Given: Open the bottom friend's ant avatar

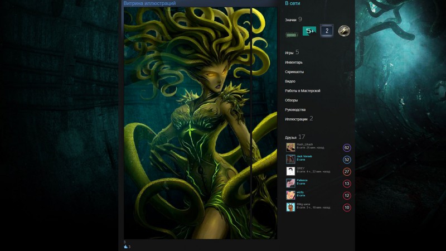Looking at the screenshot, I should click(x=290, y=207).
